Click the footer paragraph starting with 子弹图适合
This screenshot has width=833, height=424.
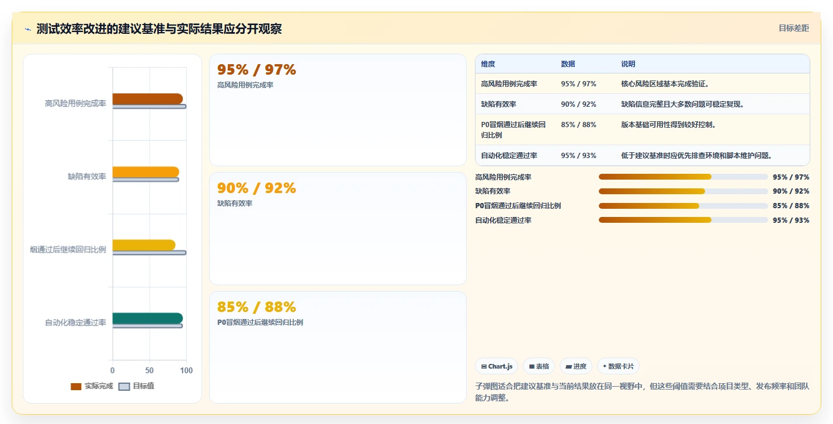[x=643, y=392]
